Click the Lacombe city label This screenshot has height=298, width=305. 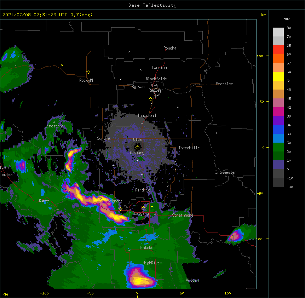(159, 68)
